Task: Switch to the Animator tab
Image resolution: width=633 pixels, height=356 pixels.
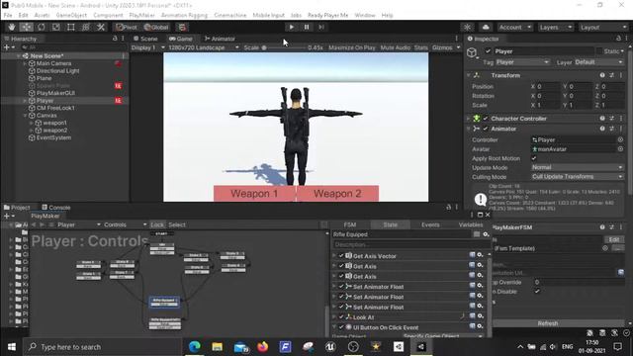Action: 220,39
